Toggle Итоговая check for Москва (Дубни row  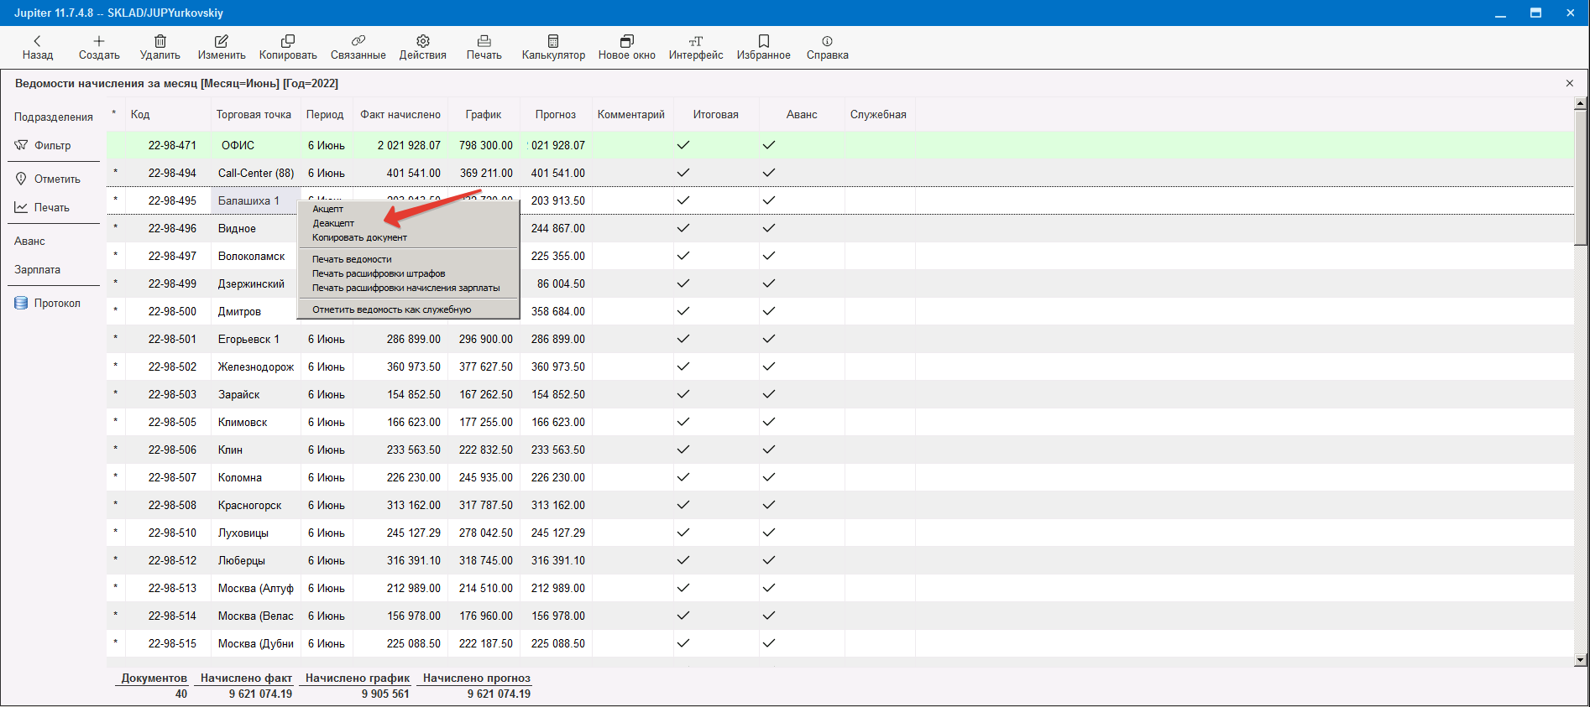click(x=683, y=643)
